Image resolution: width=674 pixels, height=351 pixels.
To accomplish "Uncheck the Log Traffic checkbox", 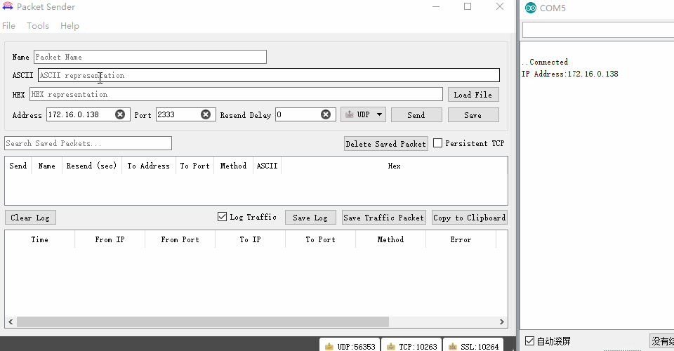I will click(x=222, y=216).
